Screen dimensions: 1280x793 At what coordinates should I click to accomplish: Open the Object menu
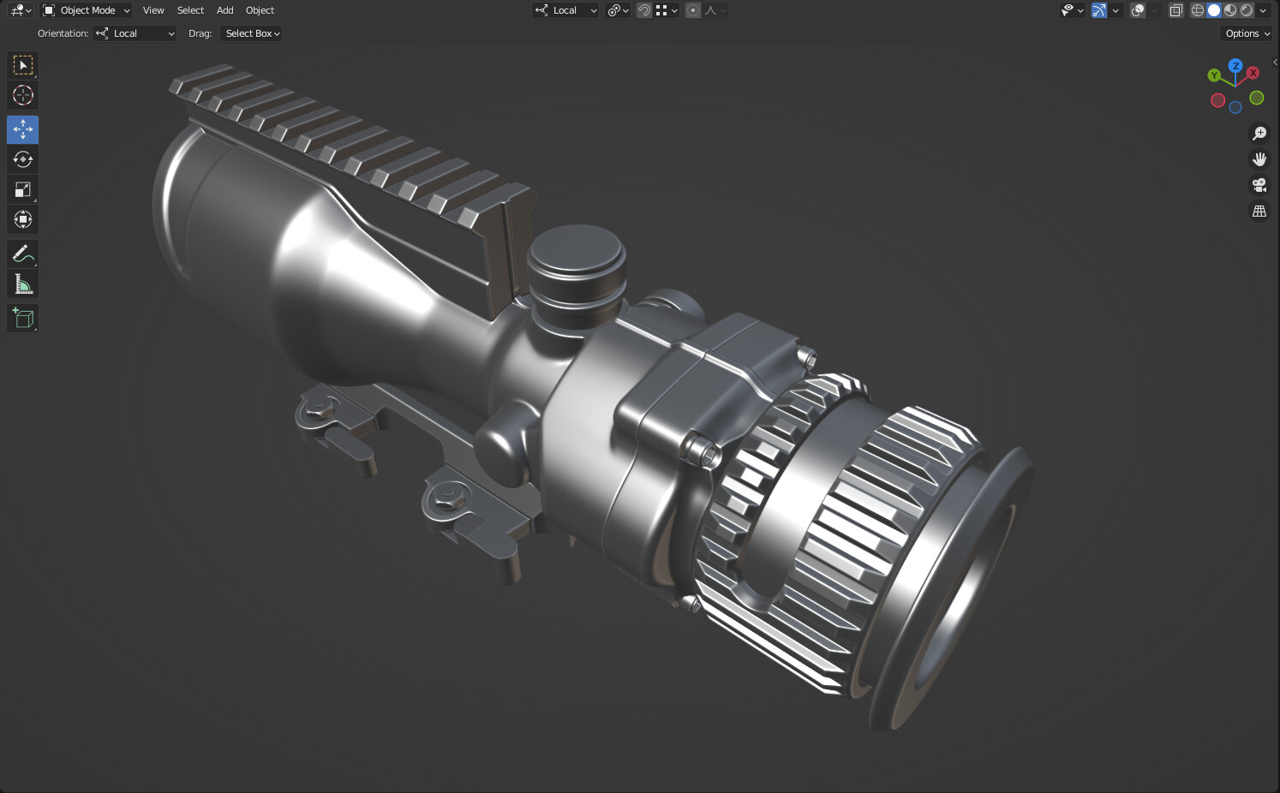coord(260,10)
